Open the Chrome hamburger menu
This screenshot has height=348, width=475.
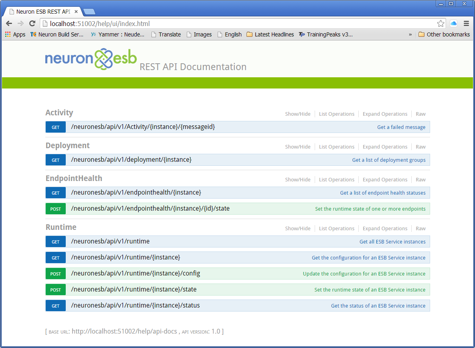click(466, 24)
